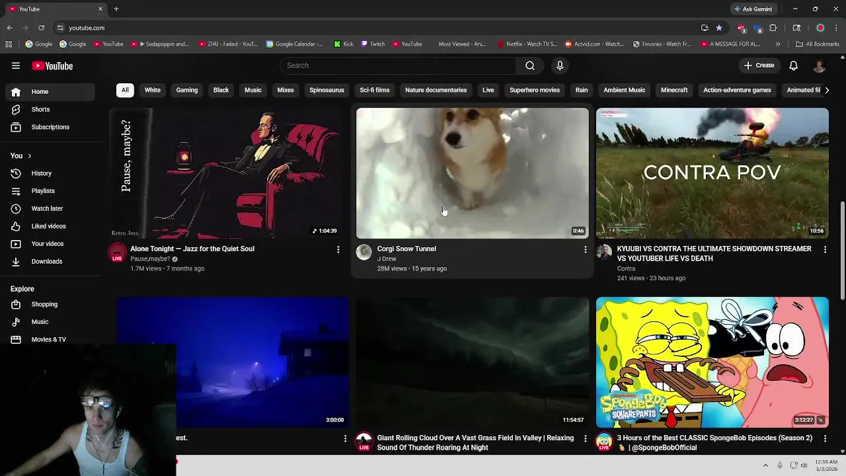Bookmark this page with the star icon

pos(719,28)
